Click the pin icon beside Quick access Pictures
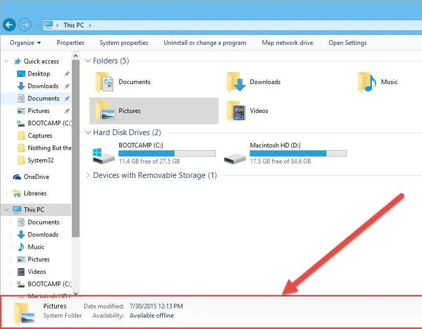The image size is (422, 329). tap(67, 111)
